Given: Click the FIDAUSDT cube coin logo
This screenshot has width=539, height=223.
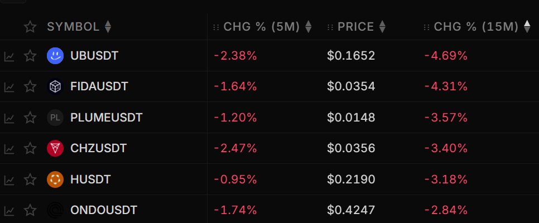Looking at the screenshot, I should click(x=55, y=86).
